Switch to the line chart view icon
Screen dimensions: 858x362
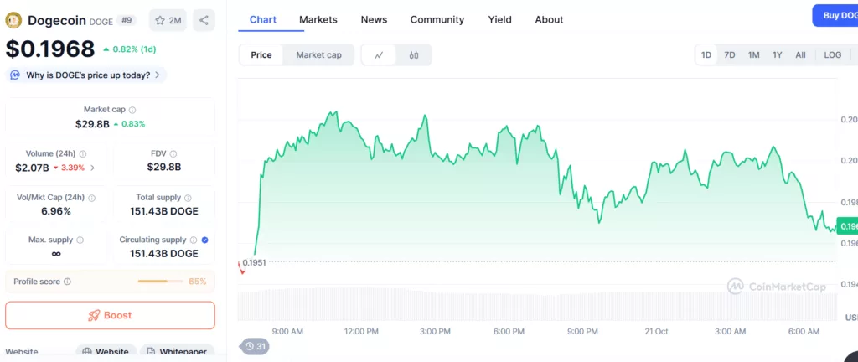coord(379,55)
